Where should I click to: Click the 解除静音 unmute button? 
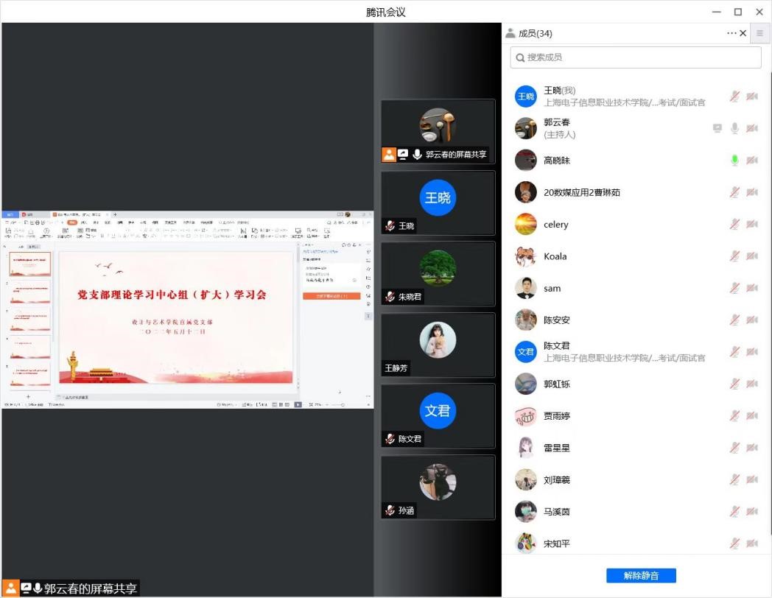[641, 575]
